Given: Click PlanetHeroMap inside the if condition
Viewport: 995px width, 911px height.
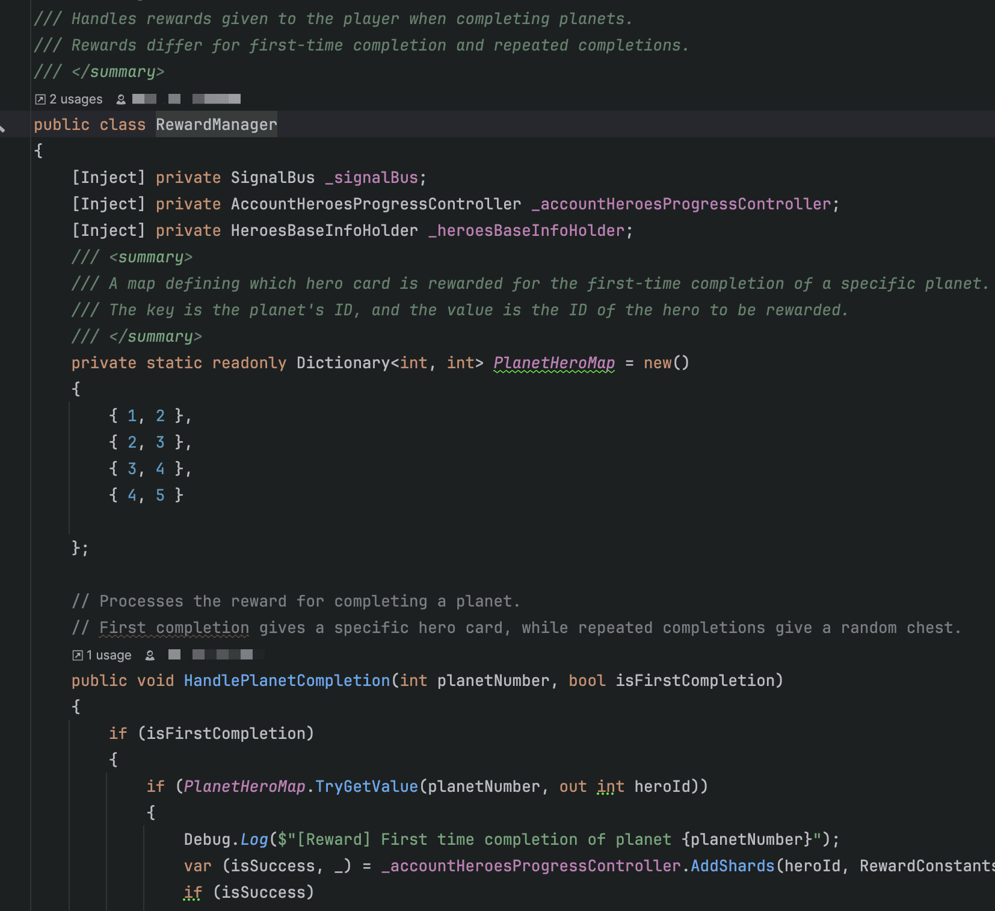Looking at the screenshot, I should point(245,786).
